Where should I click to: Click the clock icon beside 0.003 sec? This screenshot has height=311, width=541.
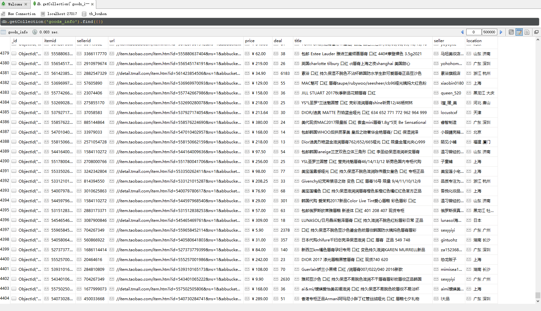coord(35,32)
